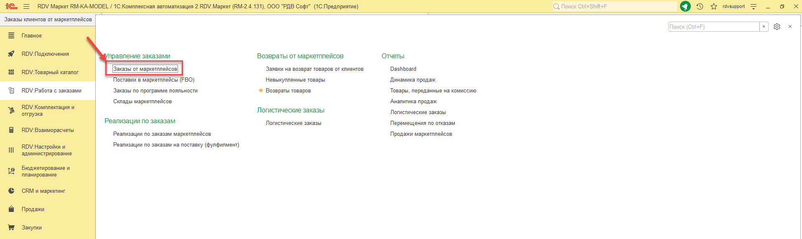Click the RDV:Работа с заказами document icon
Image resolution: width=802 pixels, height=239 pixels.
pos(11,91)
